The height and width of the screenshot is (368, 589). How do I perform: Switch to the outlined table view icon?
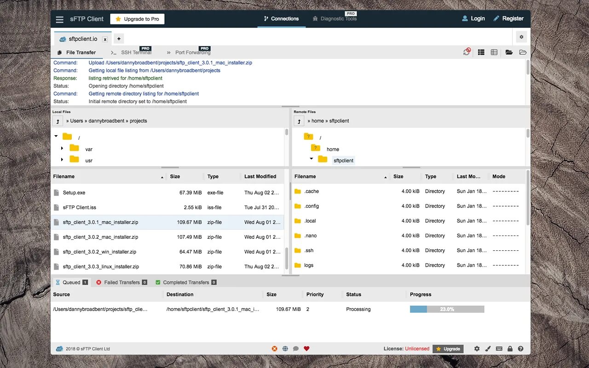(494, 52)
